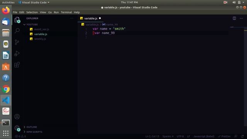The image size is (247, 139).
Task: Open the Edit menu
Action: click(22, 12)
